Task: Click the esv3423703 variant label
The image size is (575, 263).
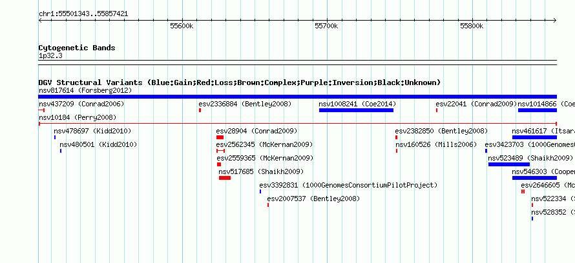Action: [530, 144]
